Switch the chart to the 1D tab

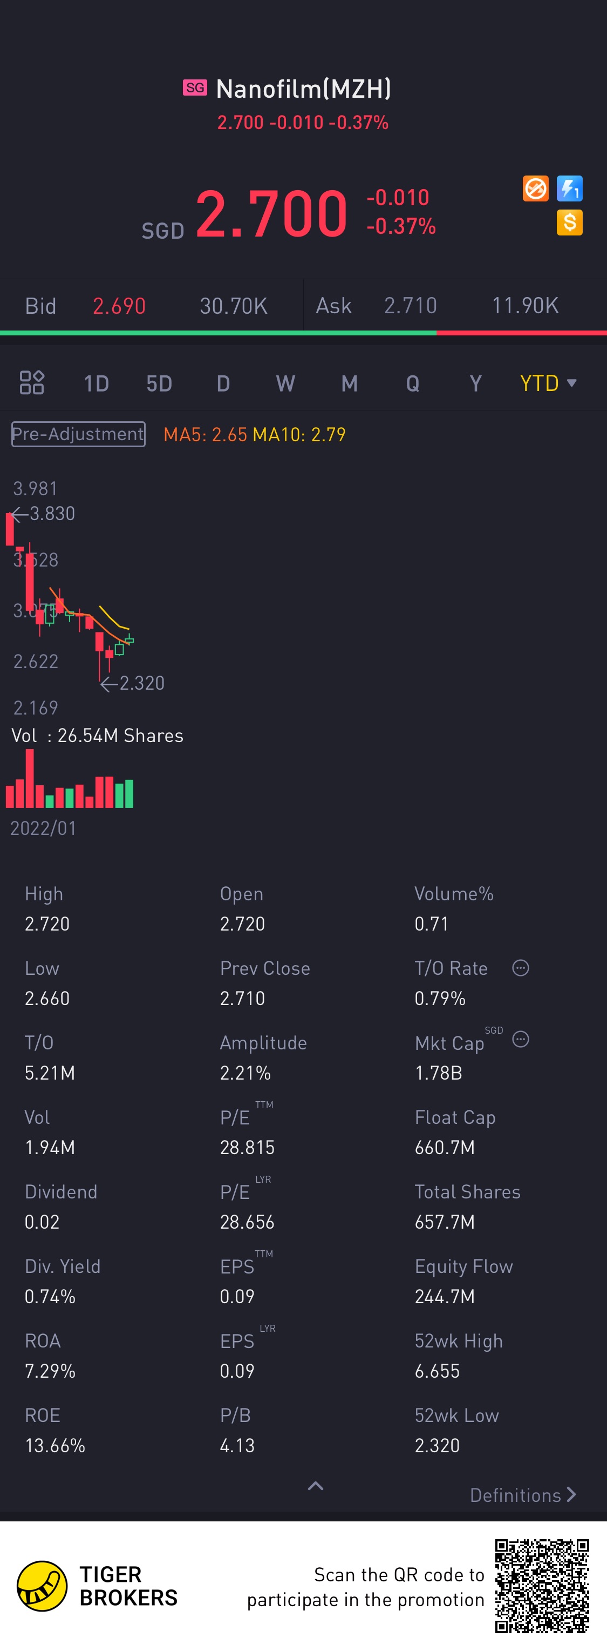[96, 383]
